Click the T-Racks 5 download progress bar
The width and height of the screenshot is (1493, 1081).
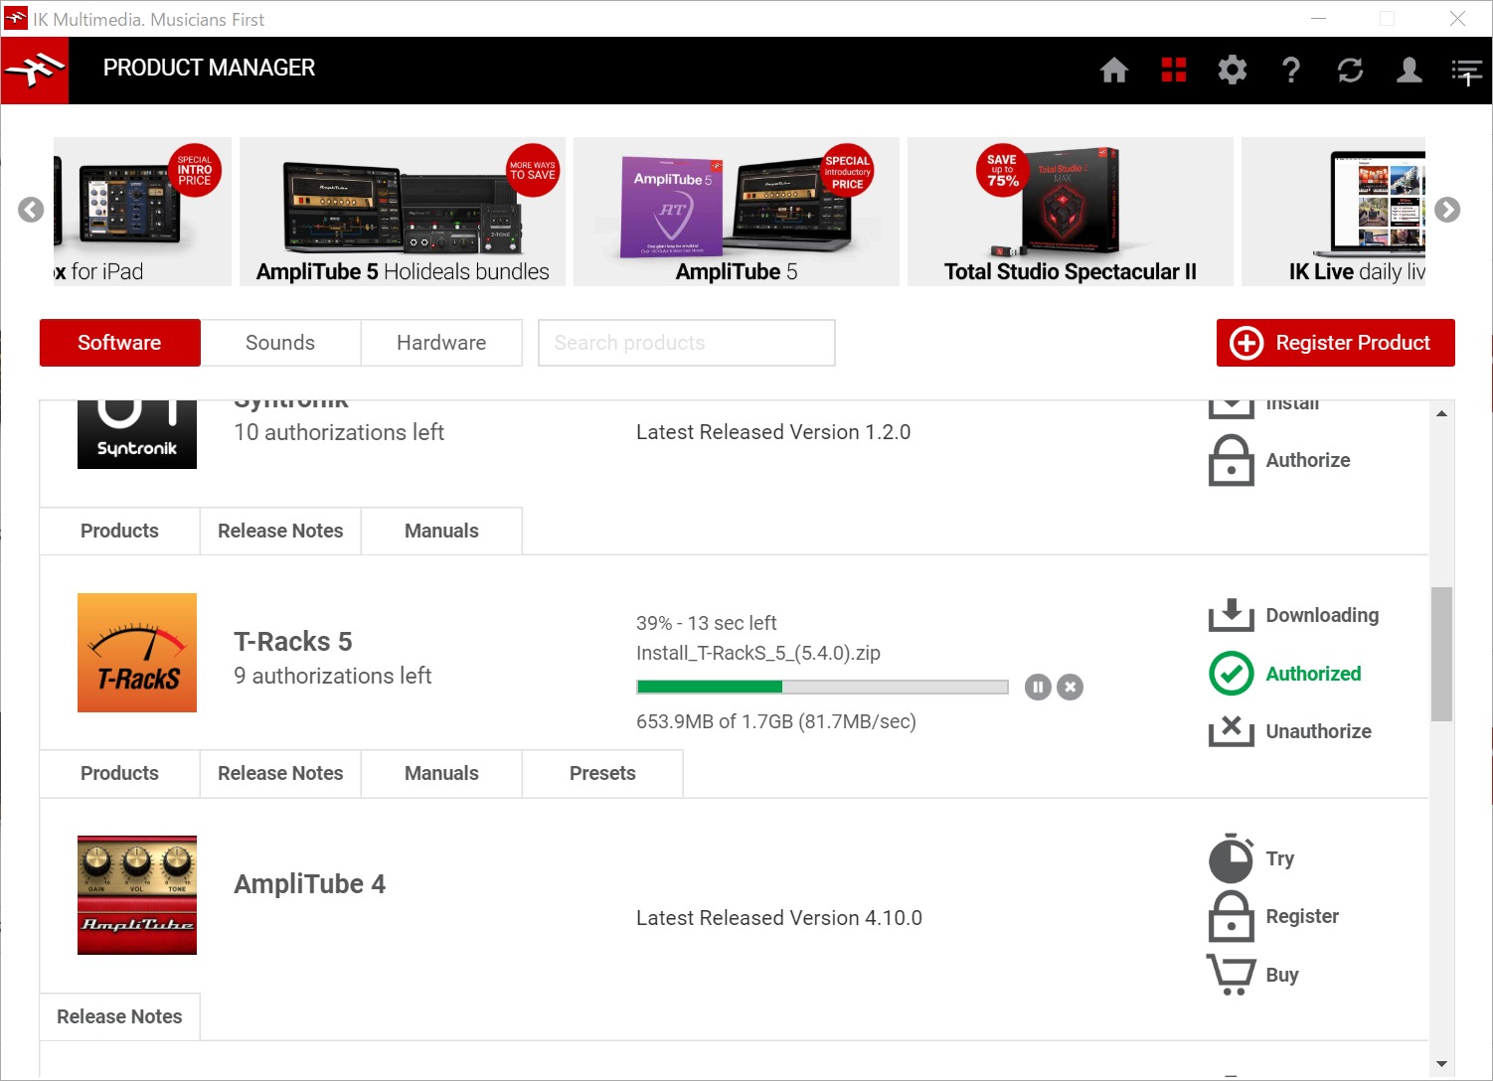click(822, 687)
